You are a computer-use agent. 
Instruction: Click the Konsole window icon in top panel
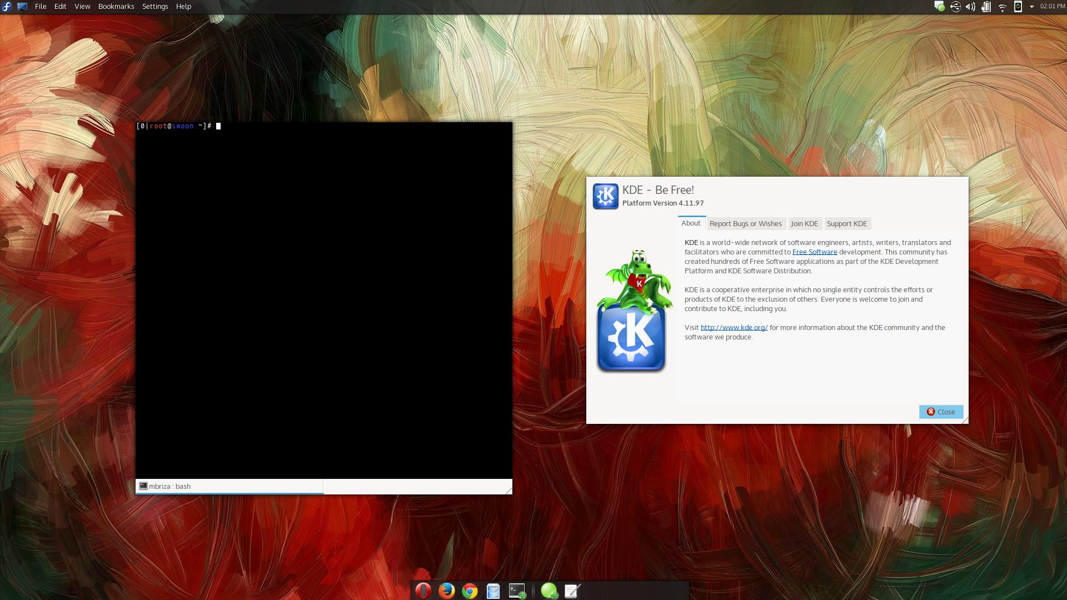[x=22, y=7]
